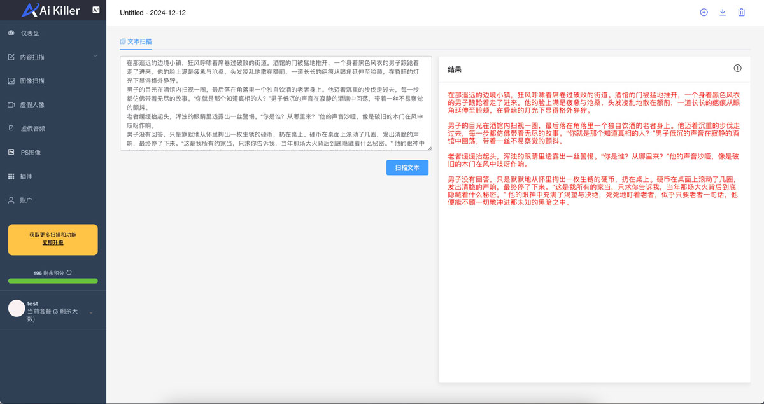Screen dimensions: 764x404
Task: Click the add new scan plus icon
Action: tap(704, 12)
